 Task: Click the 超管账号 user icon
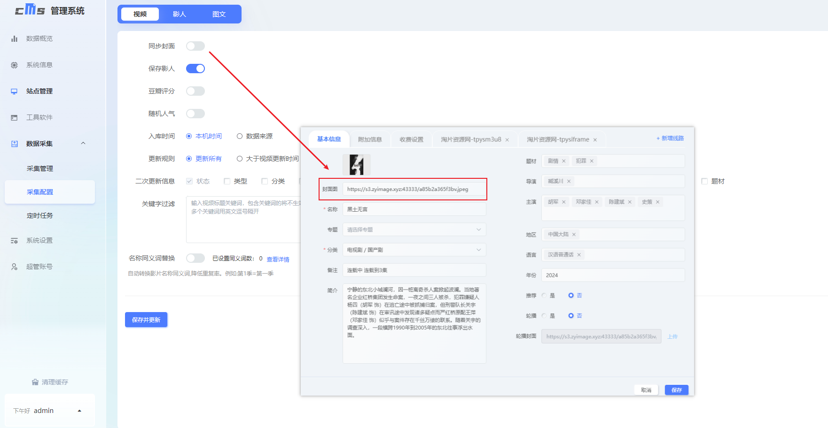coord(14,267)
